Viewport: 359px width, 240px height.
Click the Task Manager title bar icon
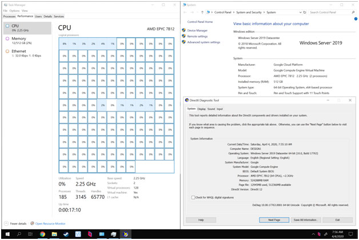coord(6,5)
